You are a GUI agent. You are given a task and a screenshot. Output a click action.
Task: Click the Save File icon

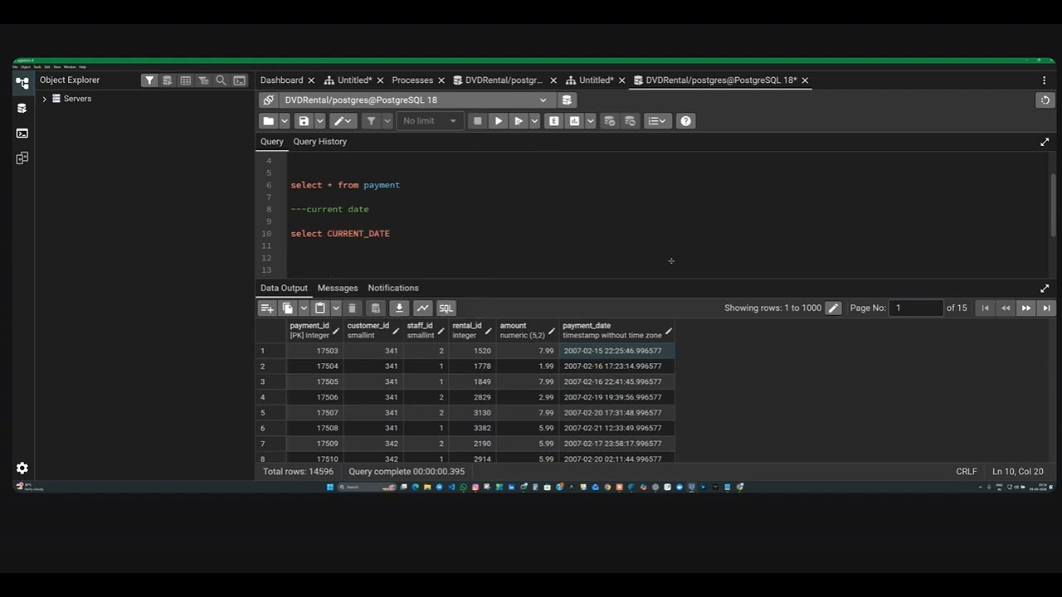(304, 121)
